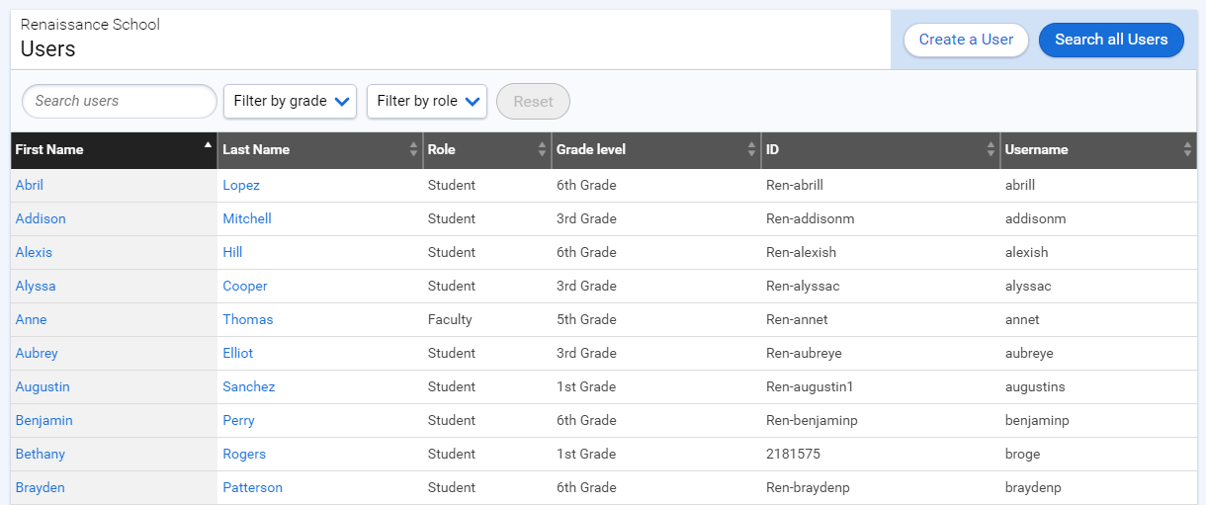Select username cell addisonm
The width and height of the screenshot is (1206, 505).
click(1036, 218)
